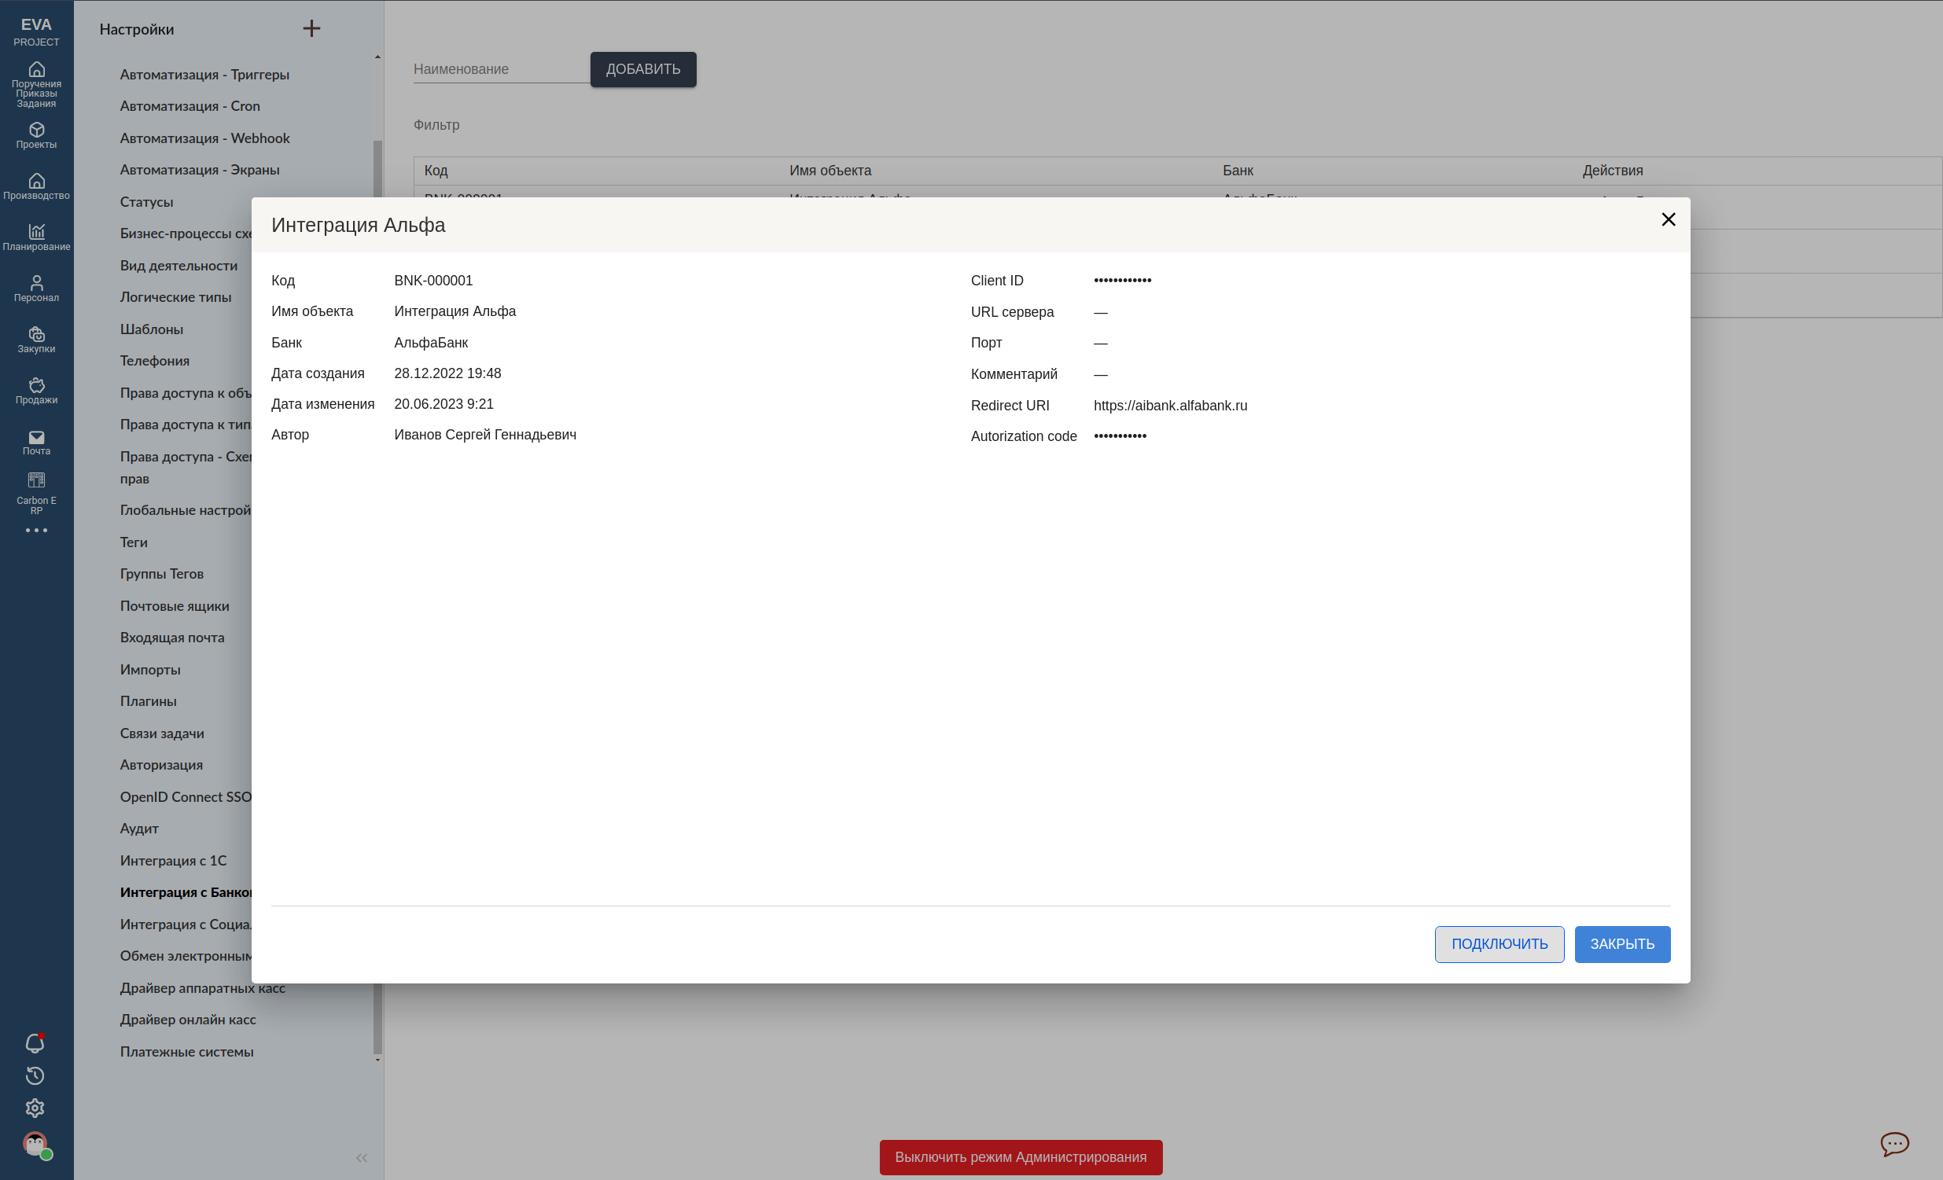Click the BNK-000001 code value
Image resolution: width=1943 pixels, height=1180 pixels.
coord(433,281)
